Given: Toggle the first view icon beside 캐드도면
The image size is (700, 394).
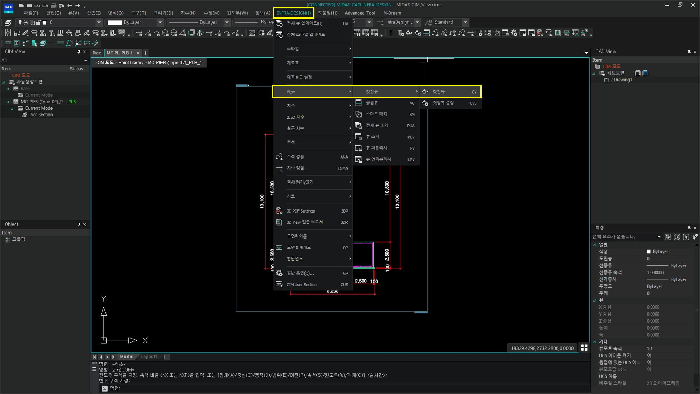Looking at the screenshot, I should tap(638, 73).
